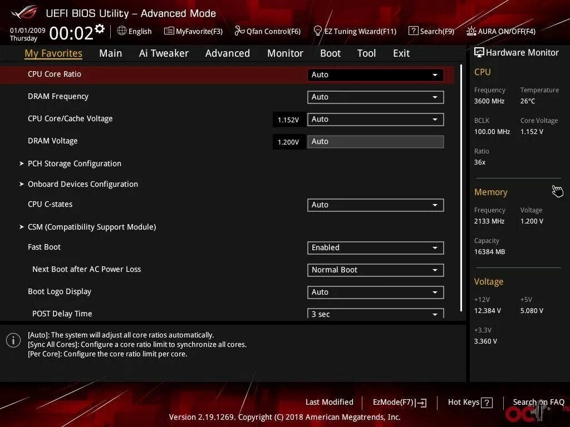This screenshot has height=427, width=570.
Task: Switch to the Monitor tab
Action: pos(286,53)
